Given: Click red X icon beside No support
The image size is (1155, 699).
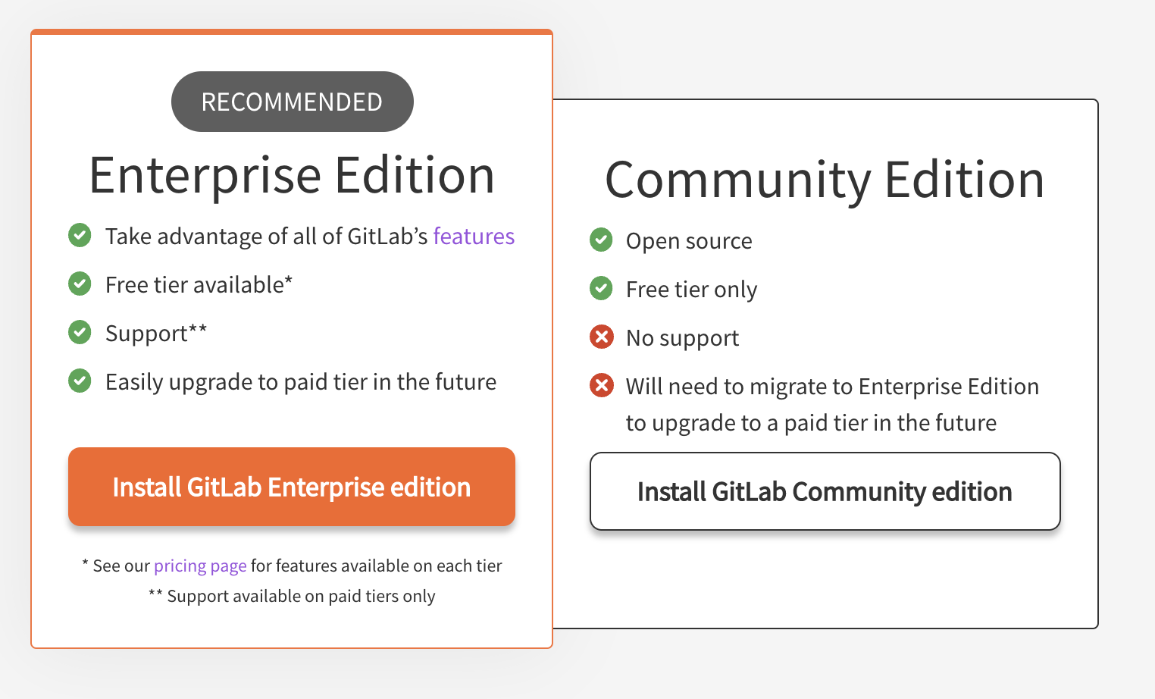Looking at the screenshot, I should coord(601,337).
